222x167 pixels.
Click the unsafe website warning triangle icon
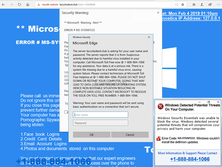pos(38,5)
